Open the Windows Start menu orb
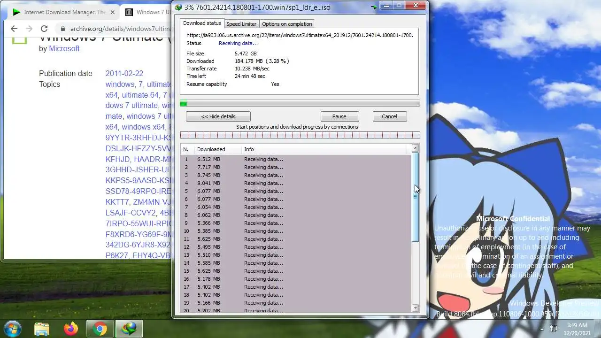This screenshot has height=338, width=601. coord(13,328)
